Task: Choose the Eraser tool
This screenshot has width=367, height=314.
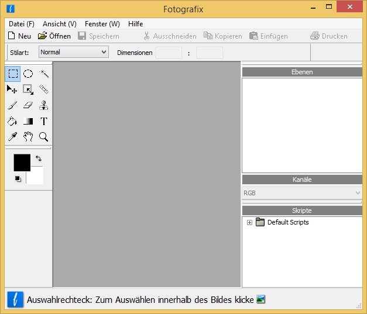Action: pos(28,105)
